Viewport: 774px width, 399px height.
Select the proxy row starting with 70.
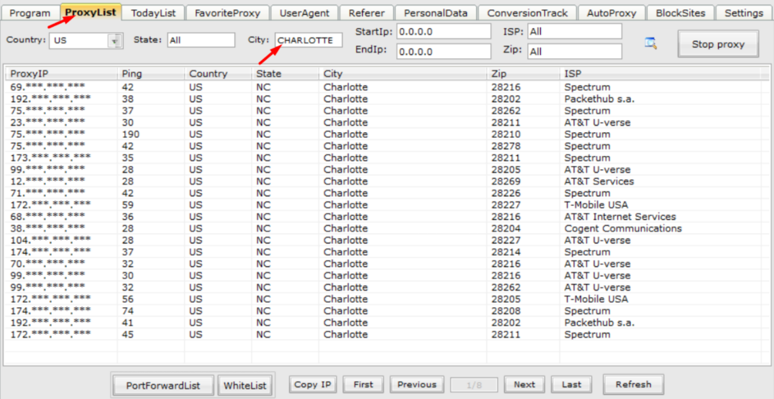pyautogui.click(x=387, y=264)
